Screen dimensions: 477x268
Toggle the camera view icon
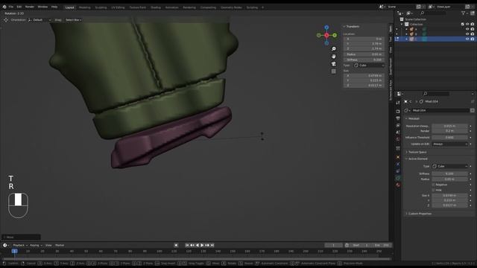334,64
